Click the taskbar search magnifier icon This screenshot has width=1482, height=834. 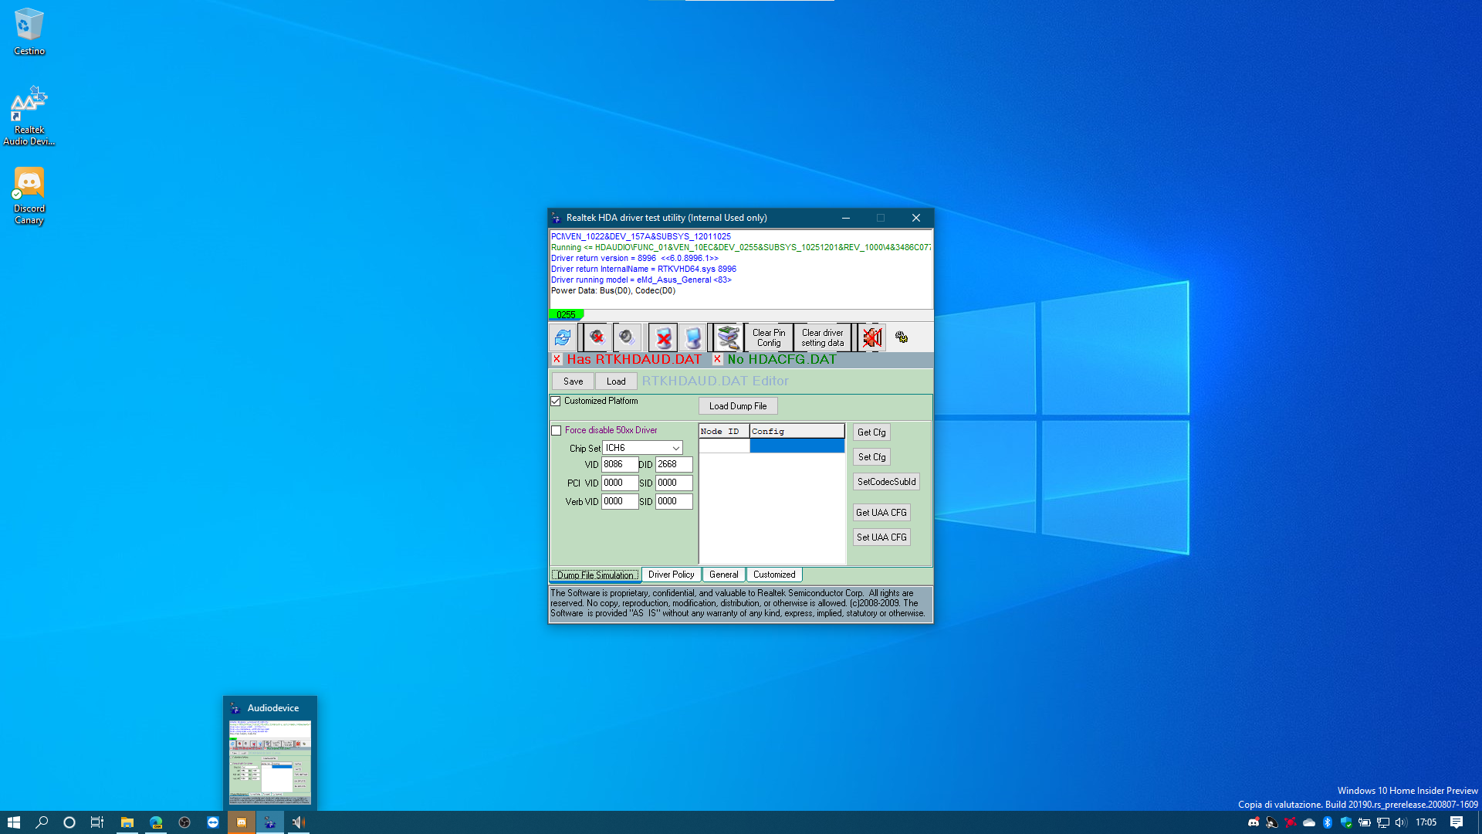coord(42,822)
